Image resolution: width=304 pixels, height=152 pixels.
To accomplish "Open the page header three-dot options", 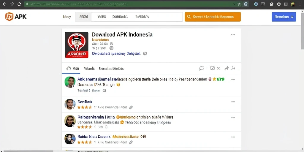I will coord(233,35).
